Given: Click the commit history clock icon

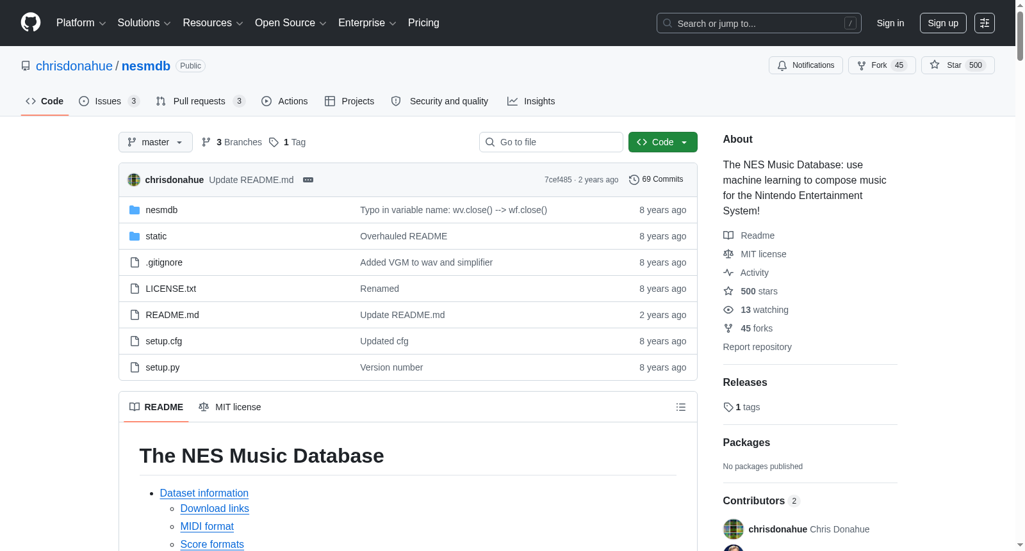Looking at the screenshot, I should pyautogui.click(x=634, y=180).
